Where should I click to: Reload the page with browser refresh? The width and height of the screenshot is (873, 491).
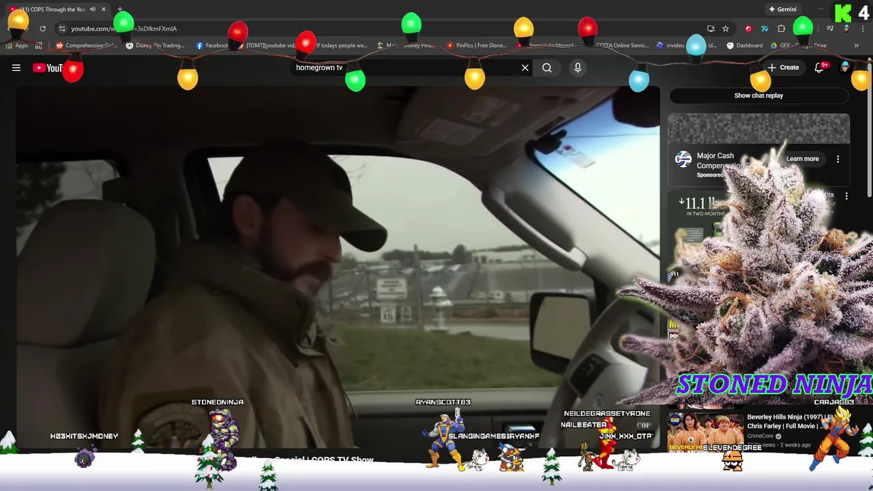click(42, 29)
